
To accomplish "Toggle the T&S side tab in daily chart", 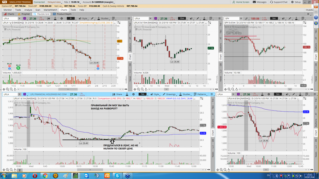I will click(x=130, y=31).
